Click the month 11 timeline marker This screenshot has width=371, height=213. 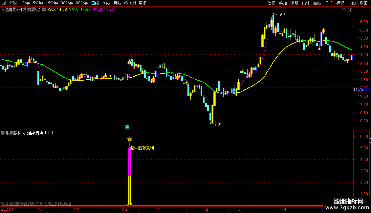[77, 209]
